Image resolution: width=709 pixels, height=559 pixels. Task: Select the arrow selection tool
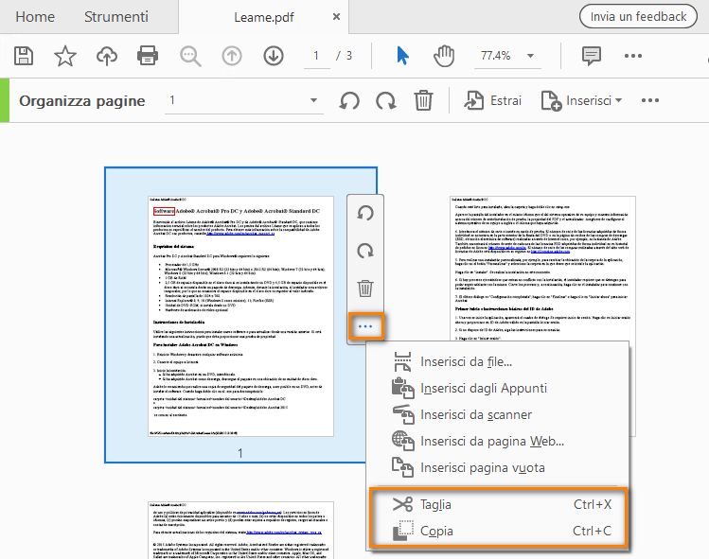pyautogui.click(x=402, y=56)
